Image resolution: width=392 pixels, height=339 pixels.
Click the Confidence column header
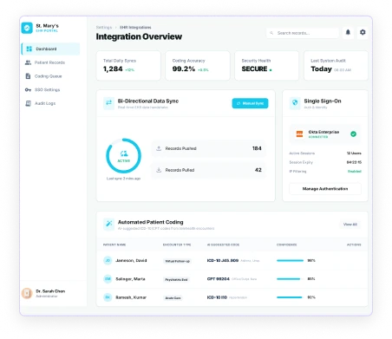(x=286, y=244)
